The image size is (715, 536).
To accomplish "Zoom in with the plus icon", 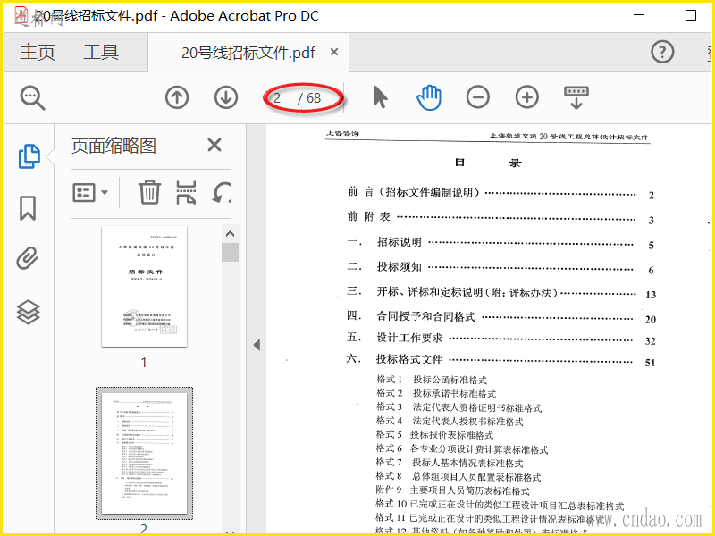I will [527, 97].
